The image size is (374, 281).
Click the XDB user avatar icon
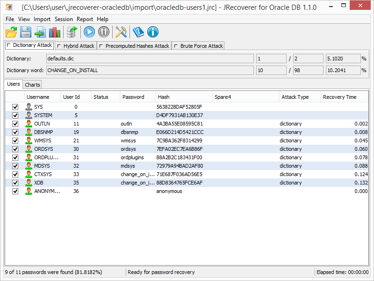tap(29, 183)
